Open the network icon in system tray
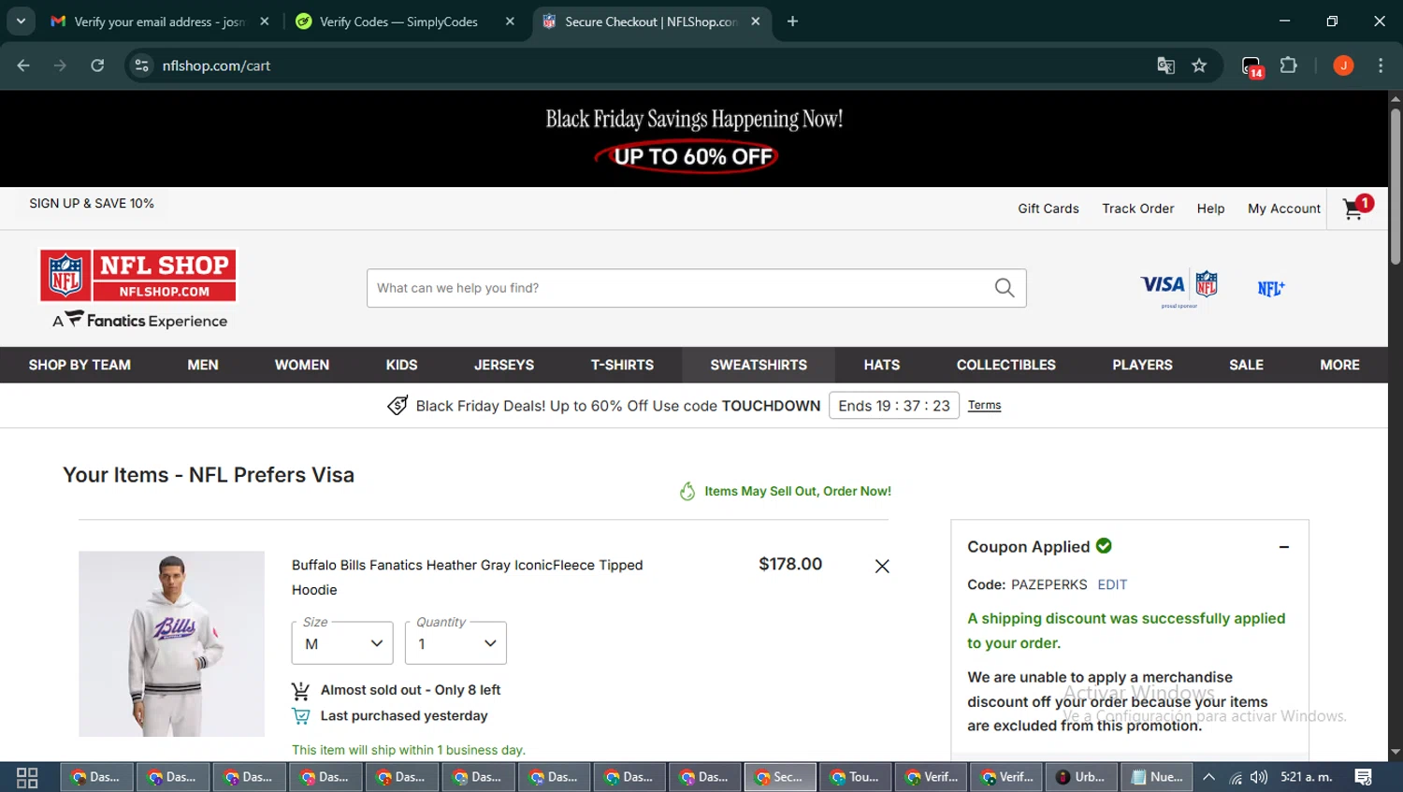The height and width of the screenshot is (792, 1403). [1236, 777]
